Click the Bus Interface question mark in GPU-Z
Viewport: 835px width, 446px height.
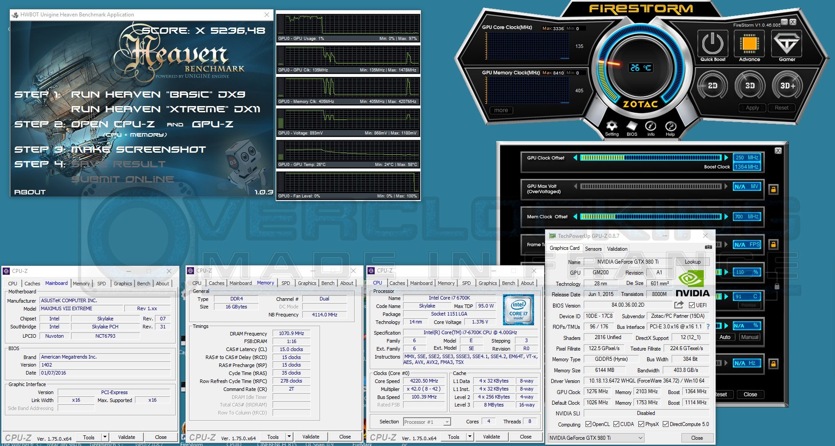point(708,327)
